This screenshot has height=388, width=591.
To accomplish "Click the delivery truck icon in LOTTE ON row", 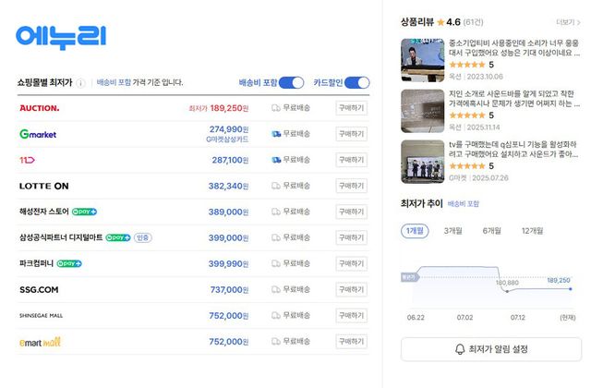I will (x=276, y=186).
